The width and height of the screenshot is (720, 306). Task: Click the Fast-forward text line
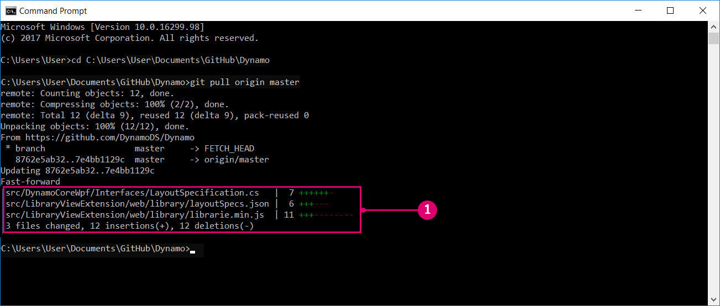point(30,181)
